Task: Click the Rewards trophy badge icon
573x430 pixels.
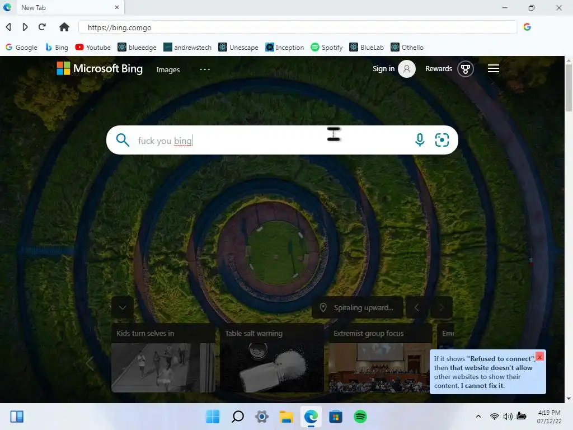Action: pos(465,69)
